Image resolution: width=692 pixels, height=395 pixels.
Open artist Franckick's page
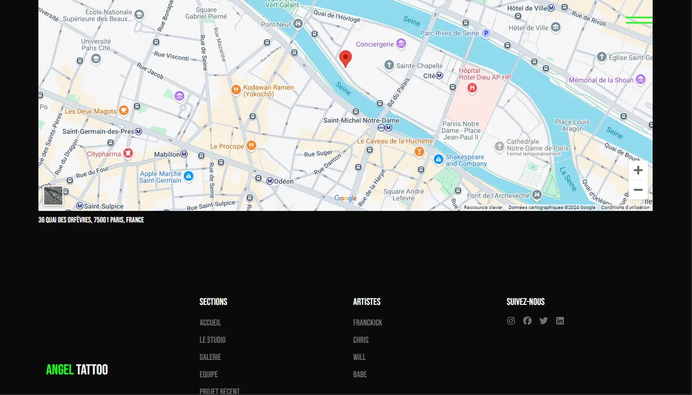pos(368,323)
